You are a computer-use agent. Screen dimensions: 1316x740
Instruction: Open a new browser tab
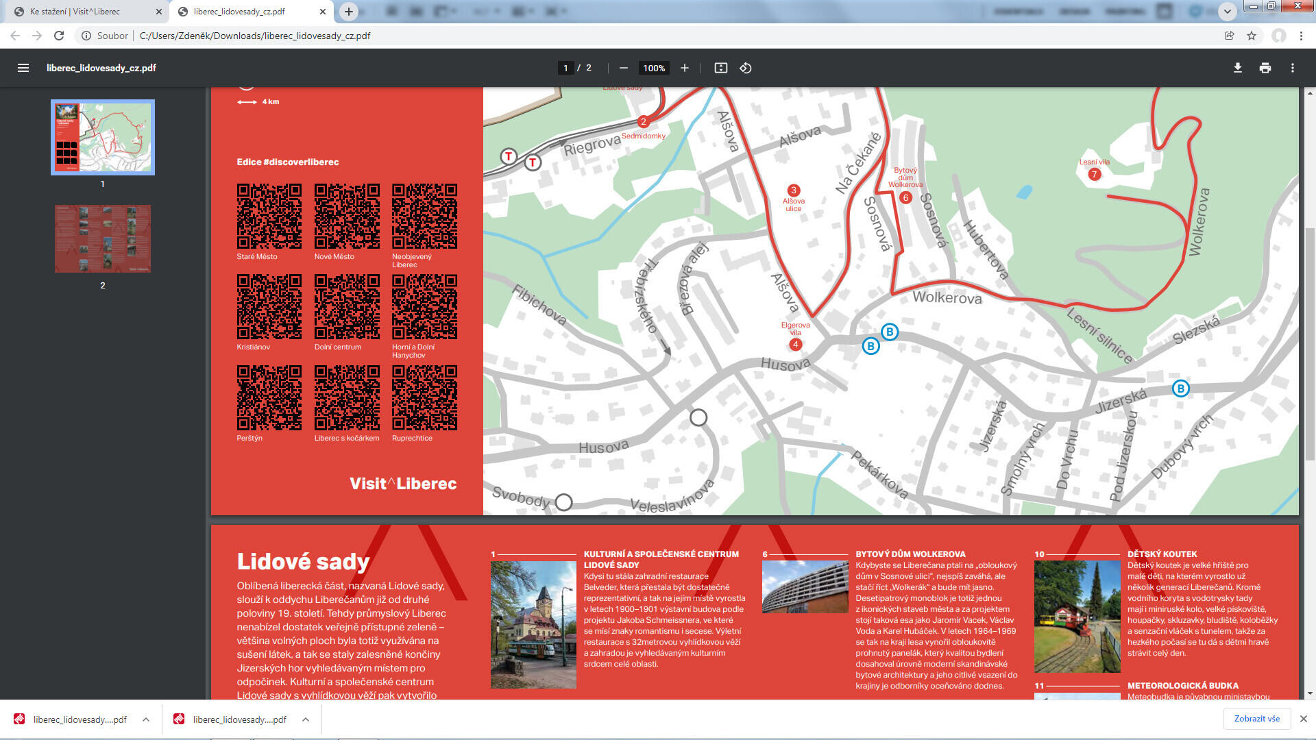click(x=349, y=12)
